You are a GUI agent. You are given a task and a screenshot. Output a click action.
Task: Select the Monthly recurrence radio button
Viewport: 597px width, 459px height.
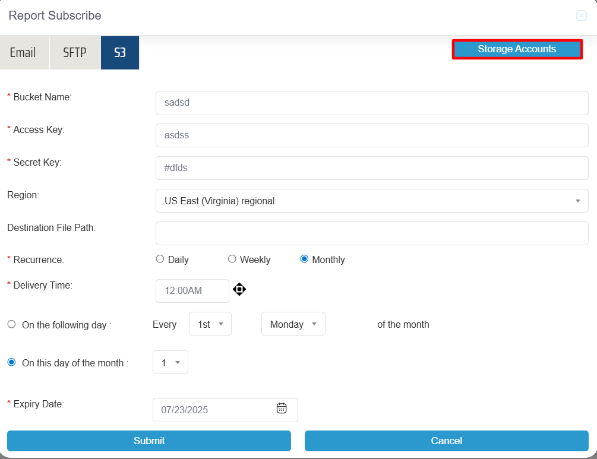[304, 259]
